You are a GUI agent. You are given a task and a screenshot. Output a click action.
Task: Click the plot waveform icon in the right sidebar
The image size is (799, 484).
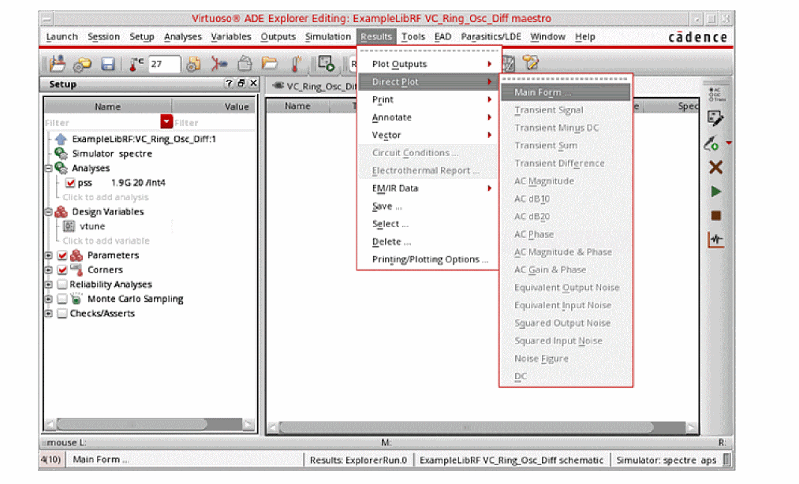click(715, 240)
